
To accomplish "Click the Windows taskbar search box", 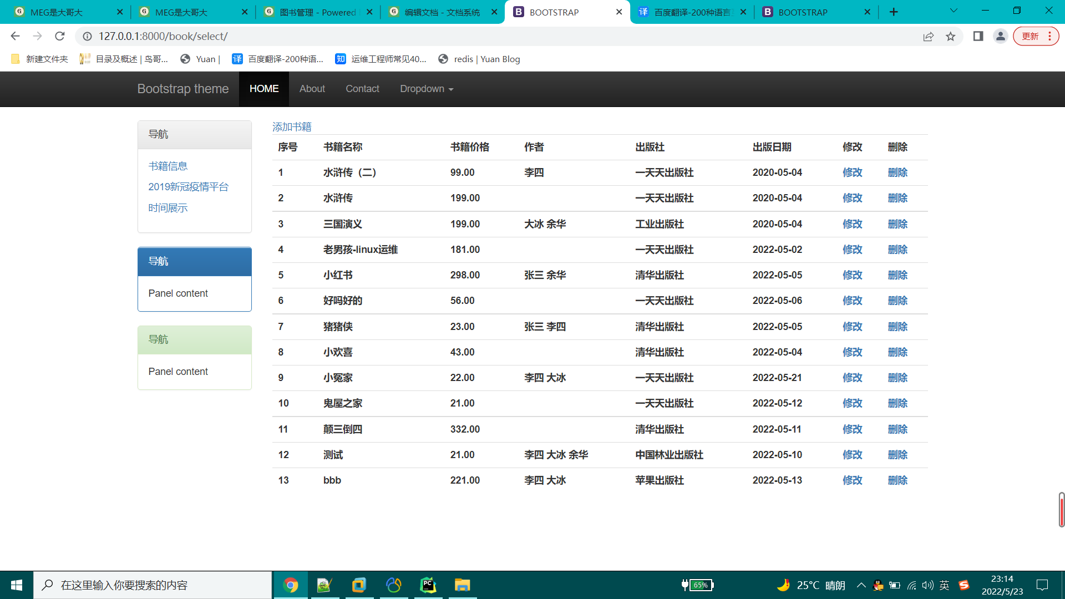I will click(x=153, y=585).
